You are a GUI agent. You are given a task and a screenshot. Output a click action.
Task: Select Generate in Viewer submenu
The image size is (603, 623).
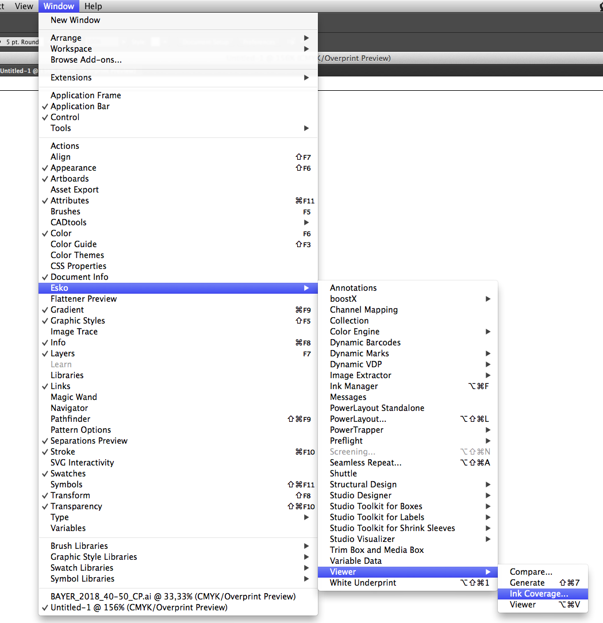pos(543,582)
